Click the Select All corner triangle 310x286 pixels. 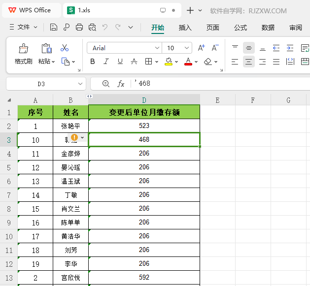click(x=9, y=100)
